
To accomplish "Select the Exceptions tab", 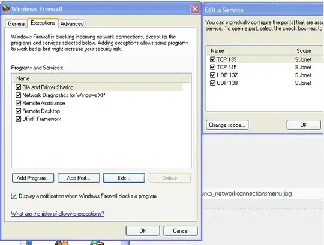I will tap(43, 23).
